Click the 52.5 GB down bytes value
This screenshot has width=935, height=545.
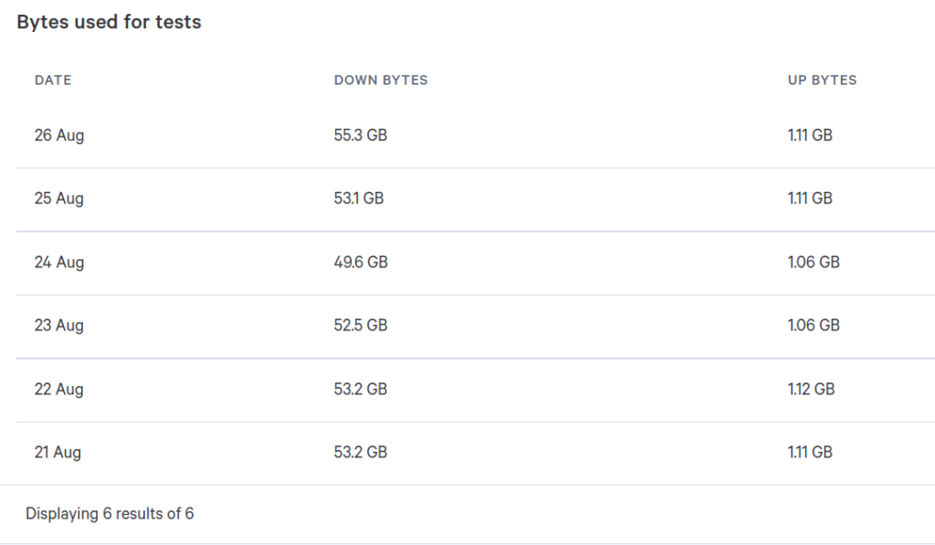click(x=361, y=325)
